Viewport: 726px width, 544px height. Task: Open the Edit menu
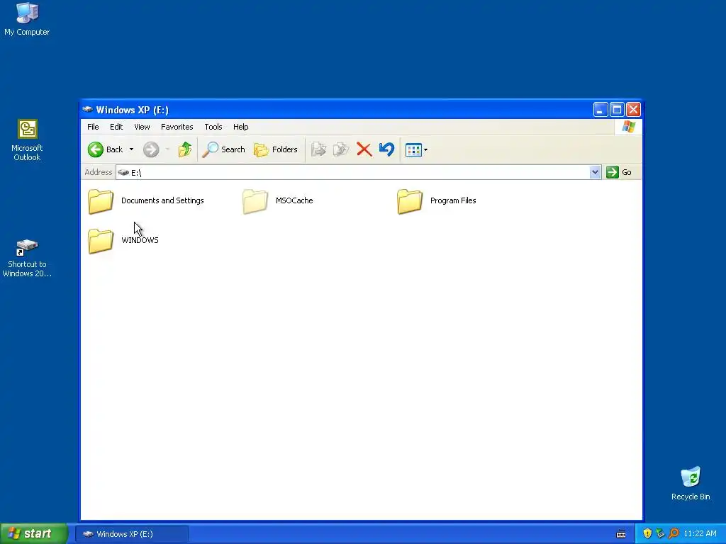point(116,127)
